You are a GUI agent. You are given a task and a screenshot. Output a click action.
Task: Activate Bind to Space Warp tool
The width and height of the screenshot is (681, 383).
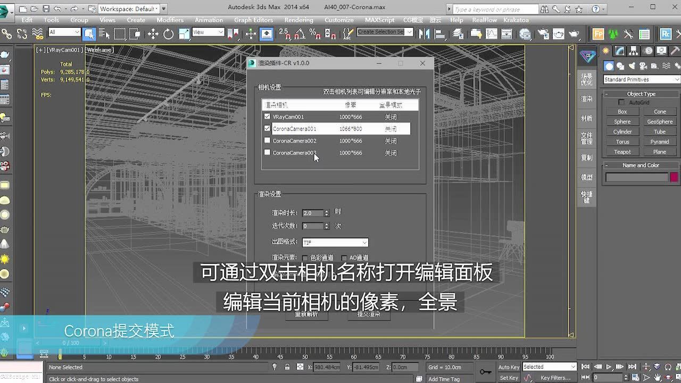37,34
